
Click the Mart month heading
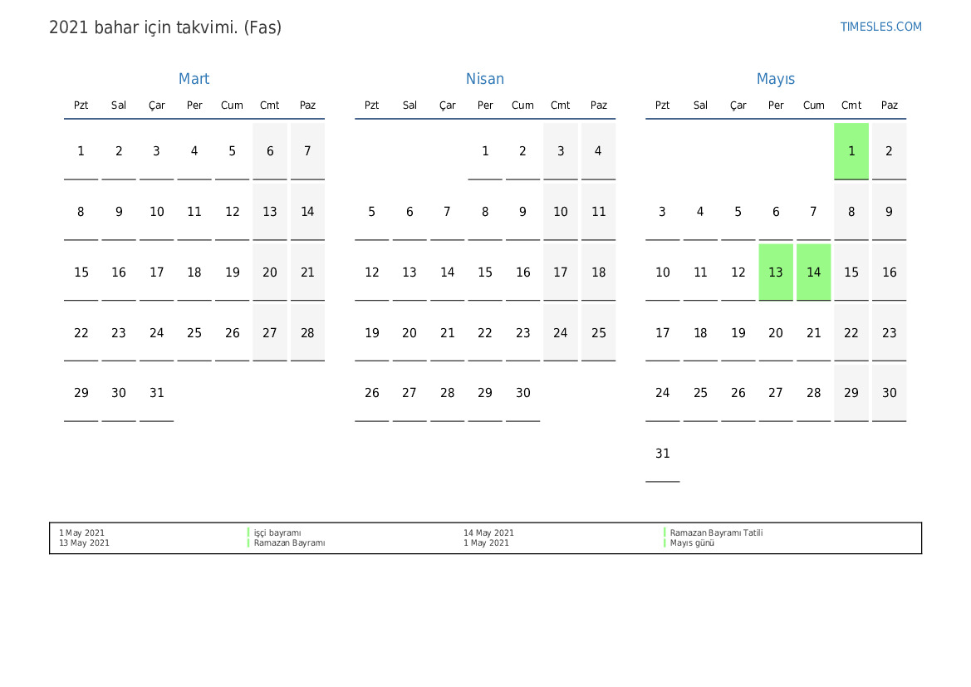coord(194,79)
